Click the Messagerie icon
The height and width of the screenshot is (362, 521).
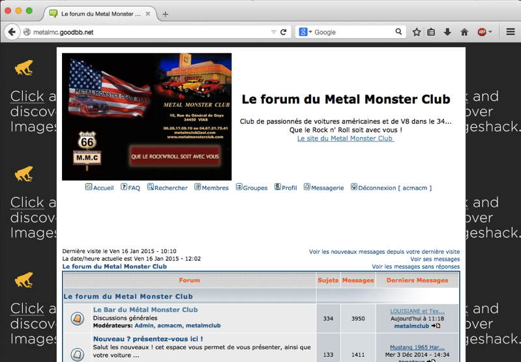point(307,187)
